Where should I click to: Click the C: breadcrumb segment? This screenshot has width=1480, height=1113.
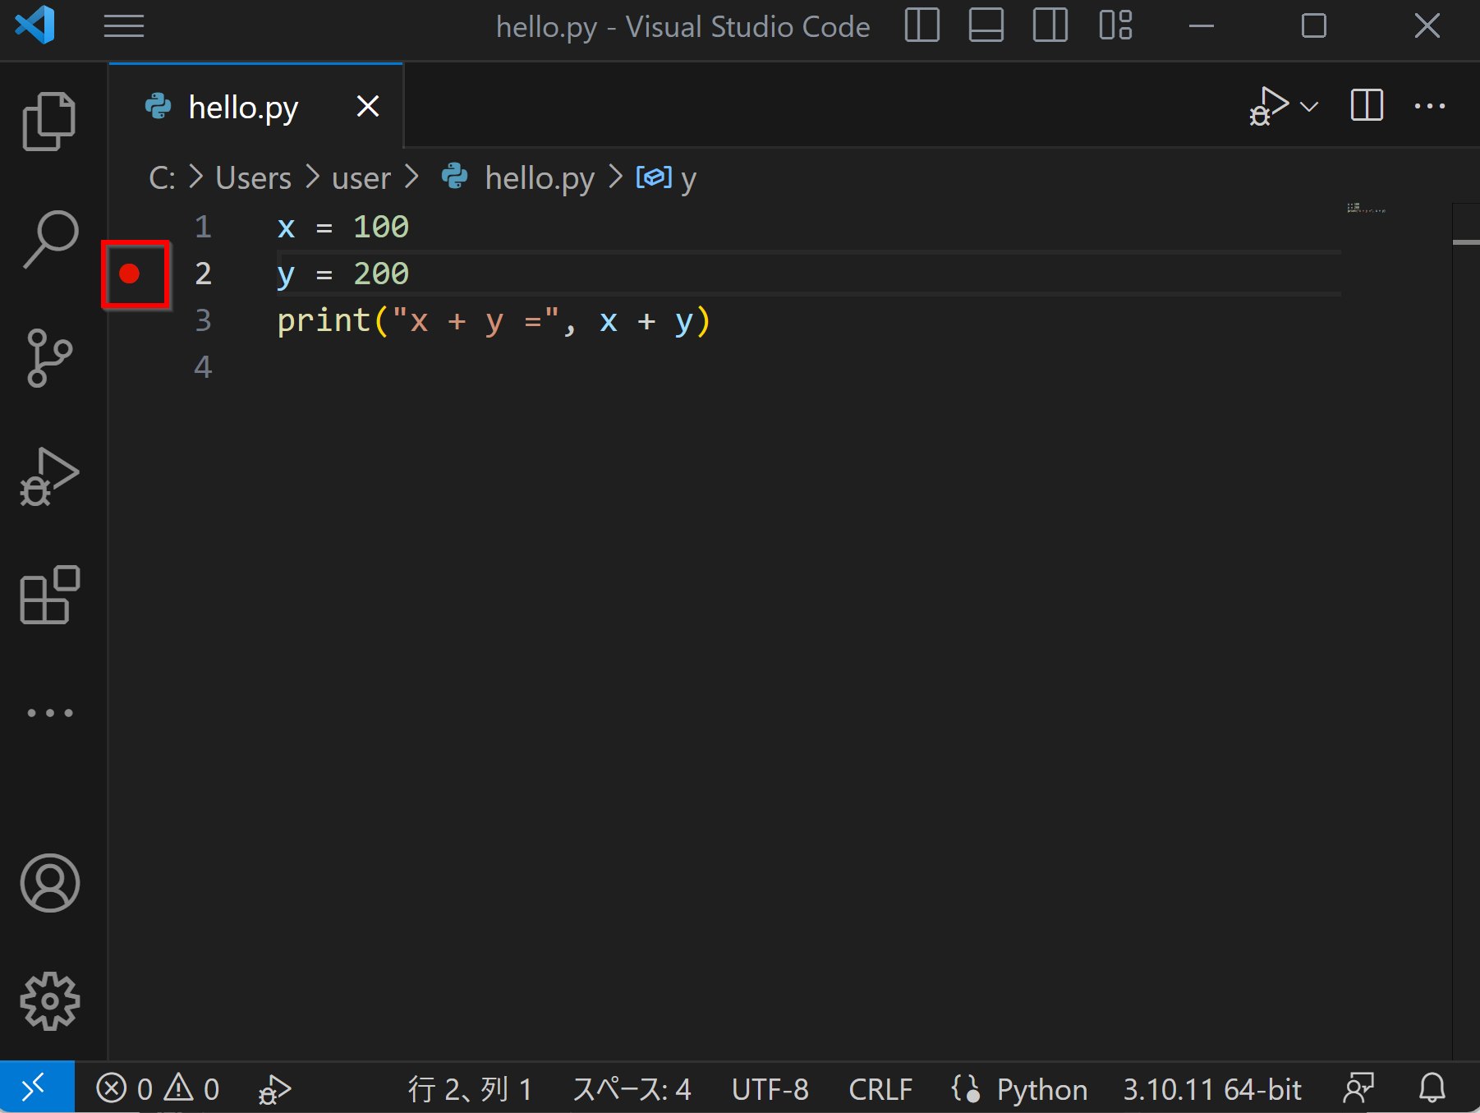[x=162, y=178]
